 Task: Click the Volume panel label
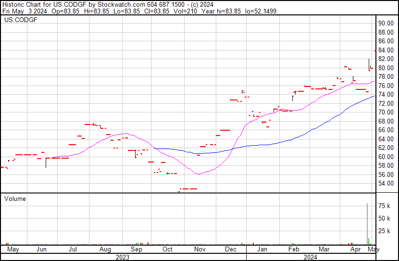click(15, 199)
